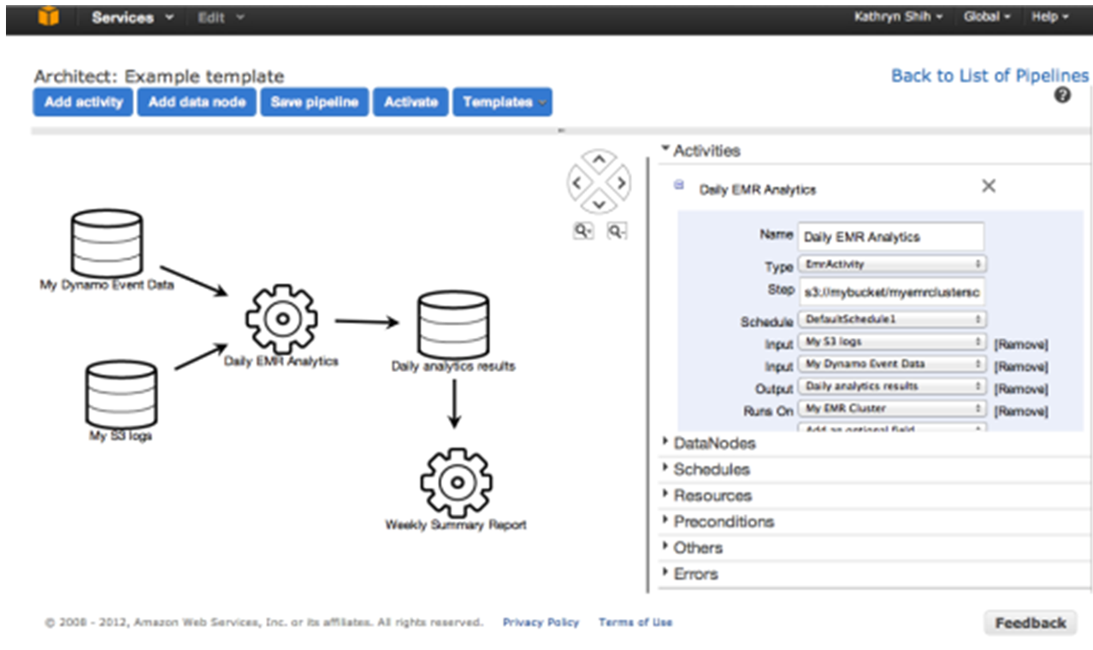The height and width of the screenshot is (650, 1093).
Task: Open the Kathryn Shih account menu
Action: 900,17
